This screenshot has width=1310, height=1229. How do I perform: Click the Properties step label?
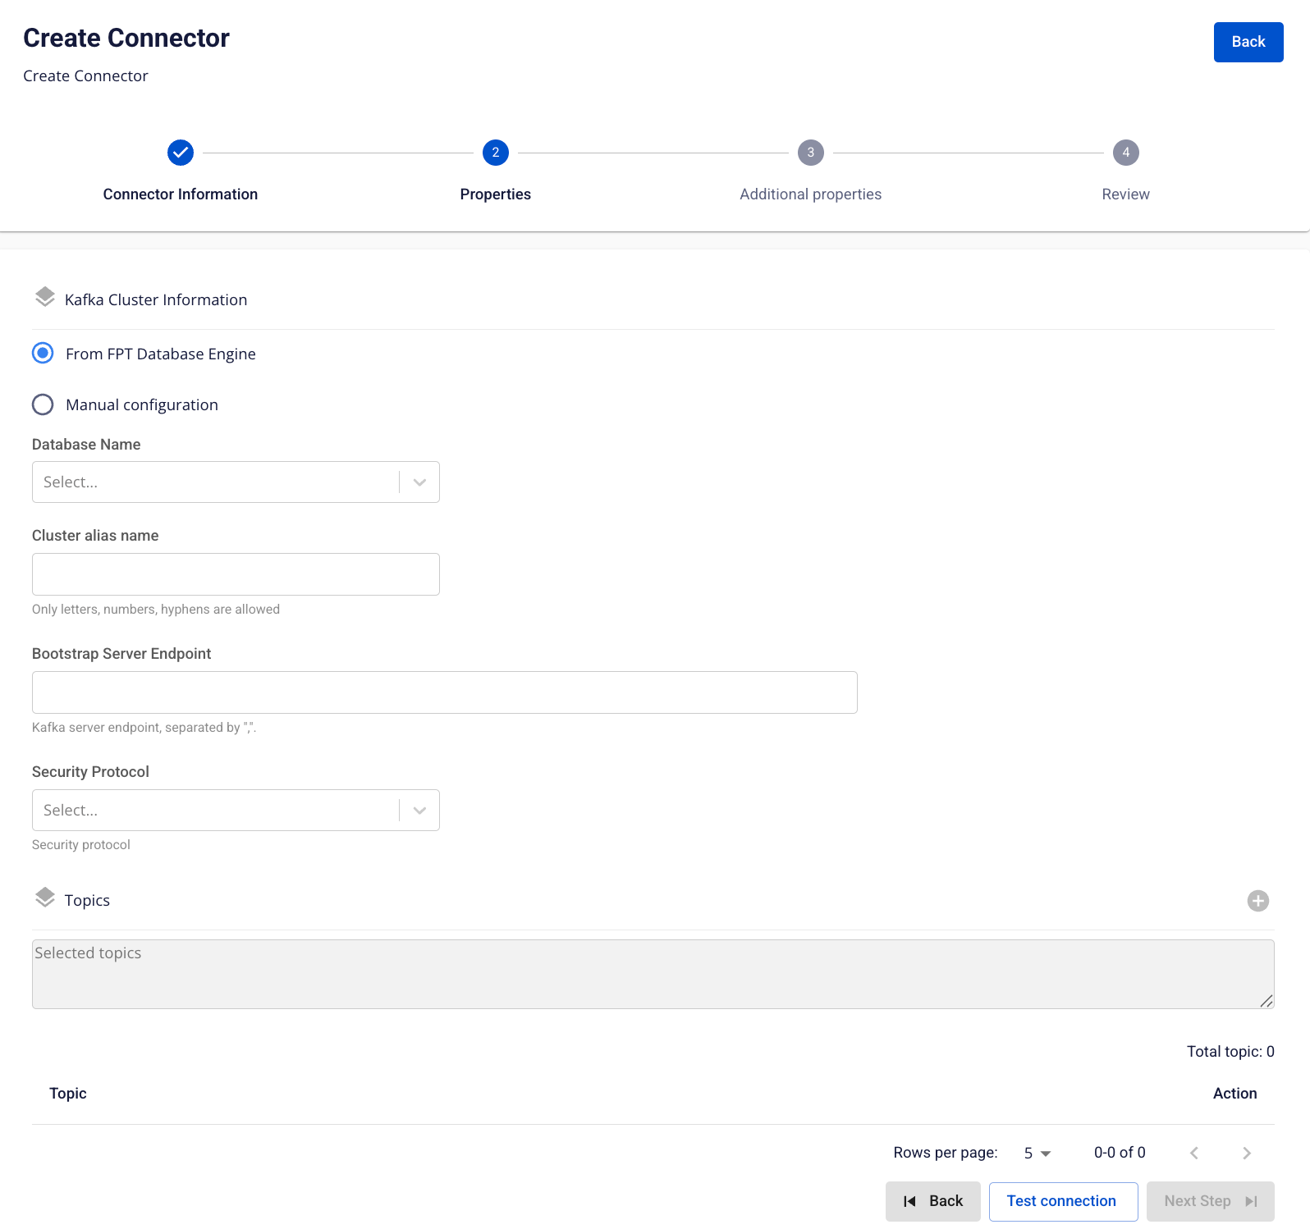pos(496,194)
